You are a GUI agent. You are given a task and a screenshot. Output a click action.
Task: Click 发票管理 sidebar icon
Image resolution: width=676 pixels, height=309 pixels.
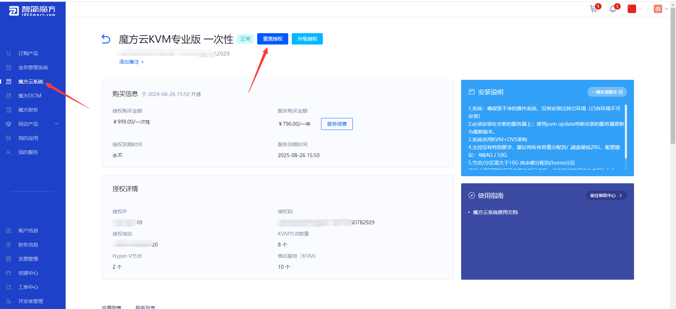tap(8, 259)
